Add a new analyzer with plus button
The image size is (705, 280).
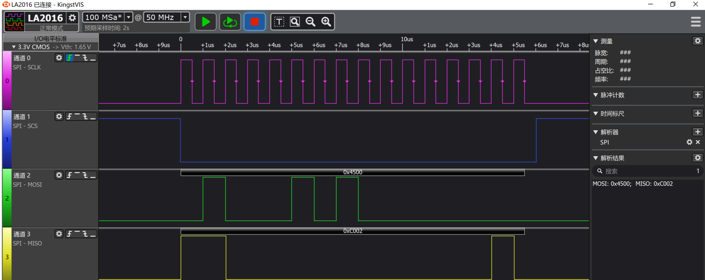pos(697,132)
